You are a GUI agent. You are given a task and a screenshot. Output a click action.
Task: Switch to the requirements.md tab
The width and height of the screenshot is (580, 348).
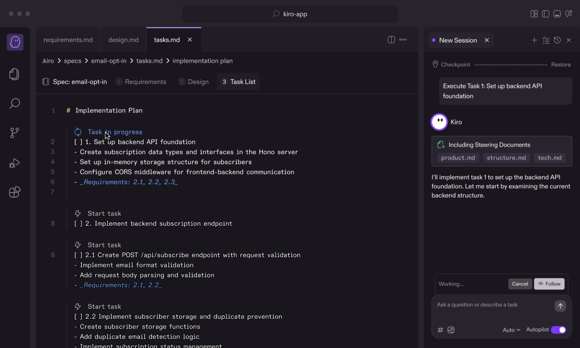coord(68,40)
